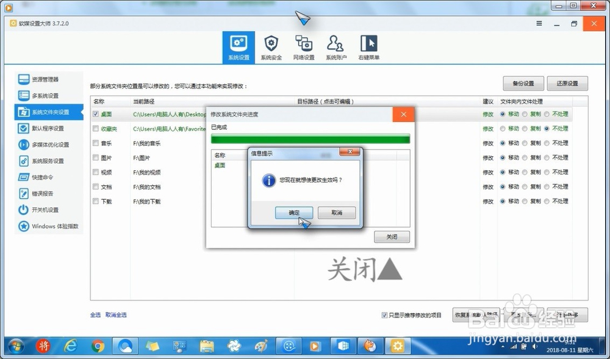Check the 文档 row checkbox
Screen dimensions: 610x359
[x=96, y=187]
